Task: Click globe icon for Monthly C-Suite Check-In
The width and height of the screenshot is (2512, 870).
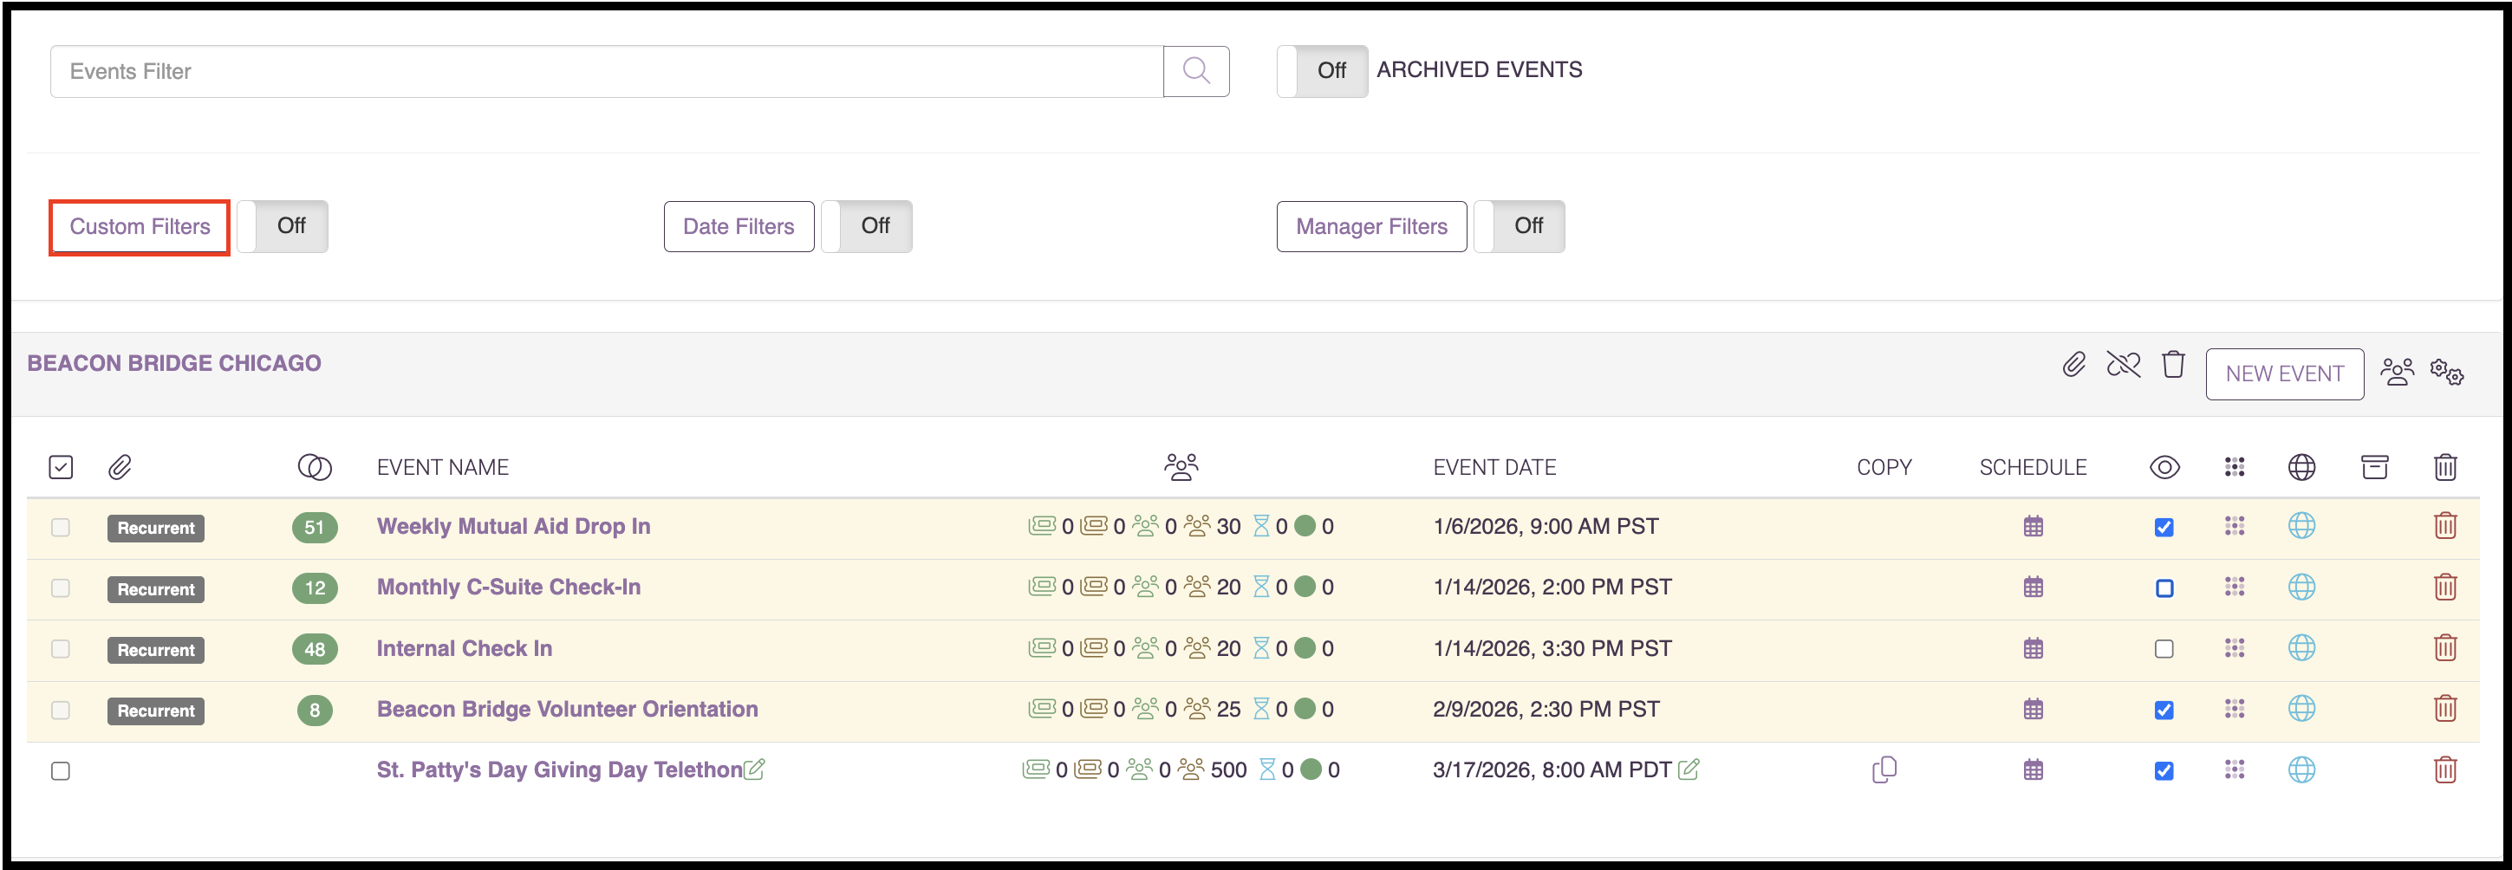Action: (x=2300, y=588)
